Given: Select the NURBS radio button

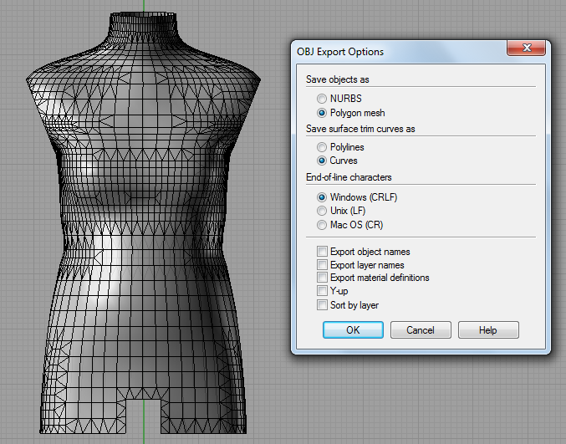Looking at the screenshot, I should click(322, 99).
